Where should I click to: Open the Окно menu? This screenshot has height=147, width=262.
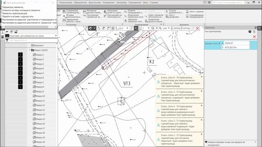[x=145, y=2]
